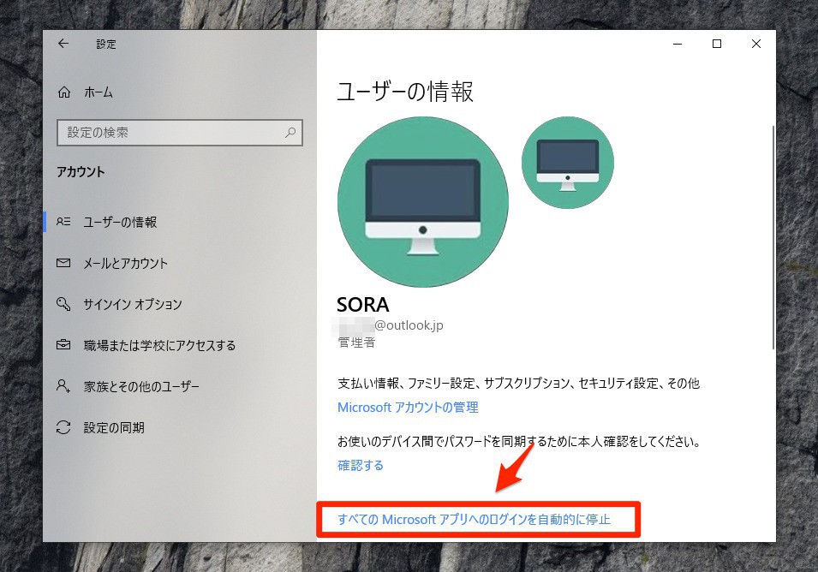Close the 設定 window
818x572 pixels.
[756, 44]
